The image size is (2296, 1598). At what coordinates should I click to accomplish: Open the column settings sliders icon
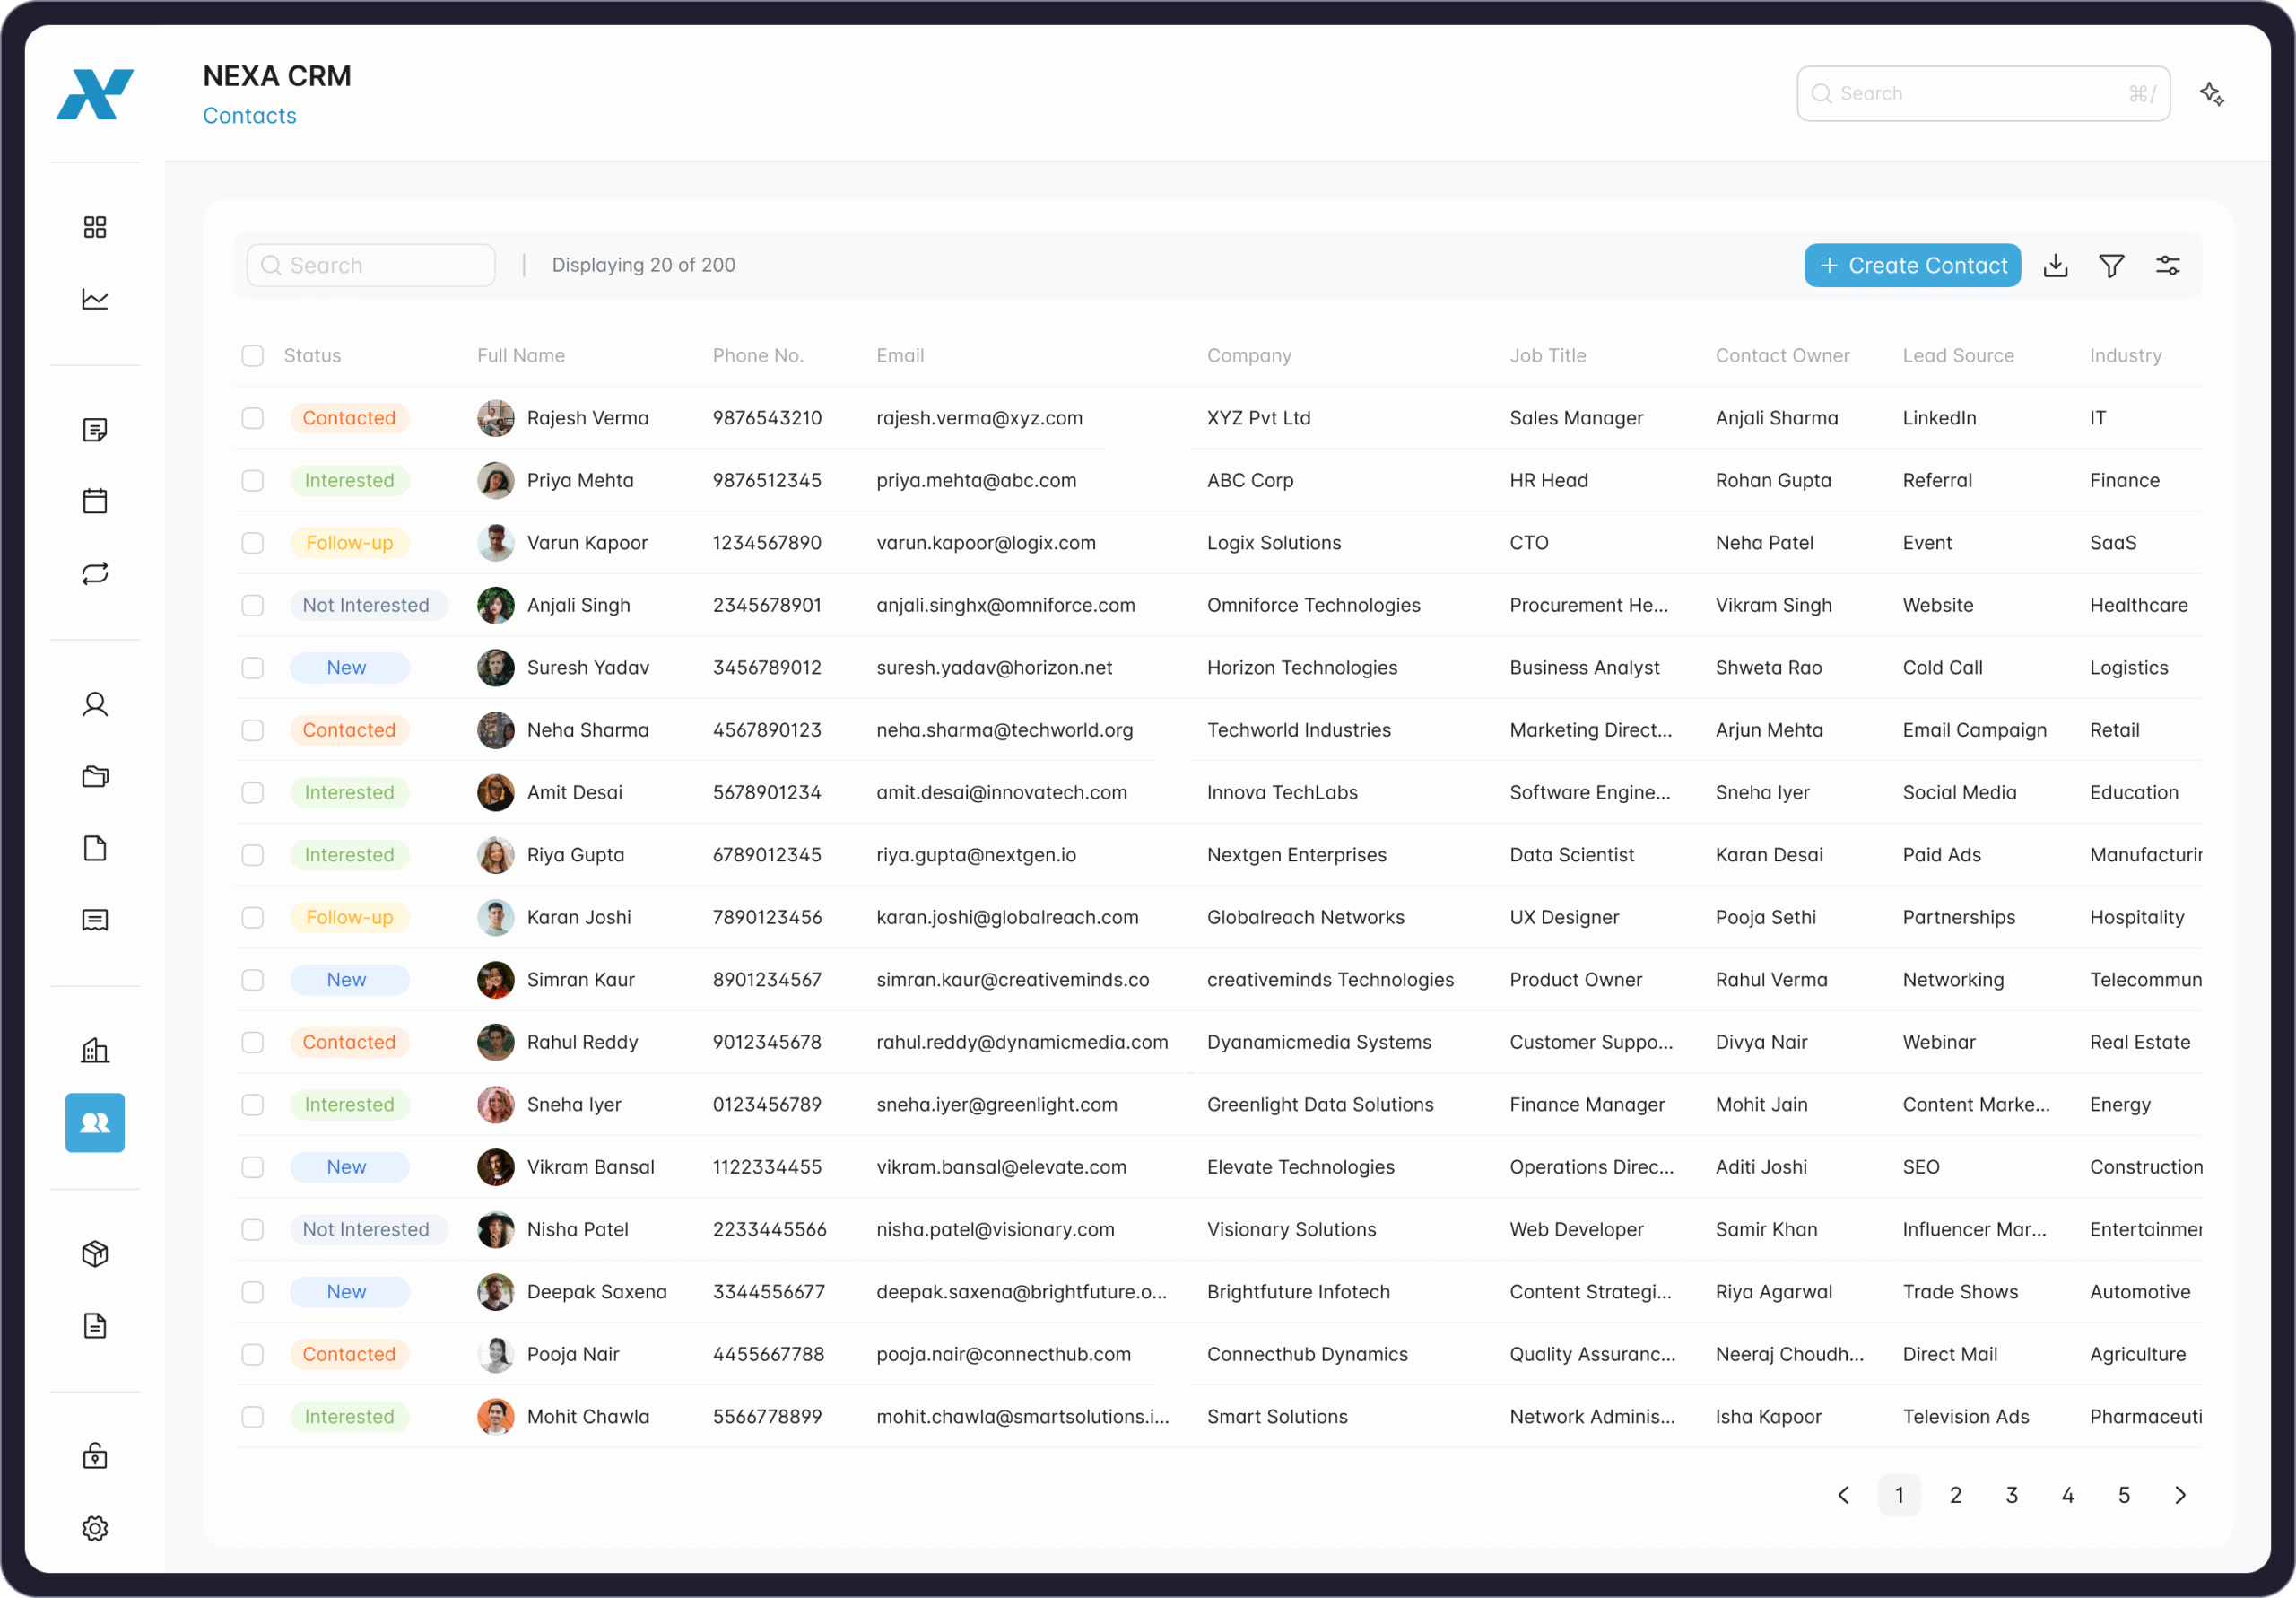pyautogui.click(x=2168, y=264)
